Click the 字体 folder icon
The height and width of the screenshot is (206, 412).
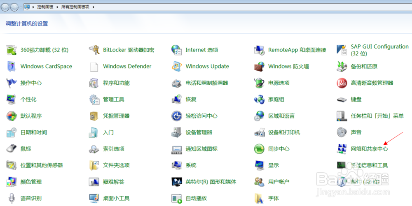(x=259, y=198)
